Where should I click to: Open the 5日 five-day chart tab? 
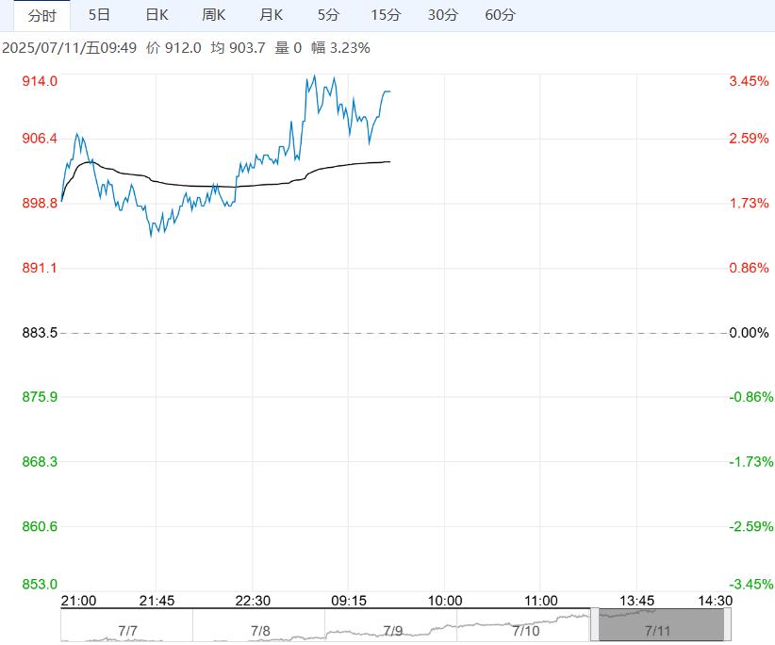click(x=98, y=15)
